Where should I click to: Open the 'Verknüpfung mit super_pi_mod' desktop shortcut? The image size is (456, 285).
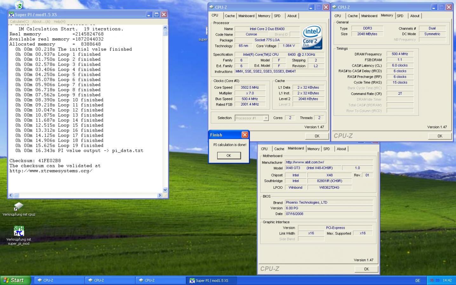(19, 235)
